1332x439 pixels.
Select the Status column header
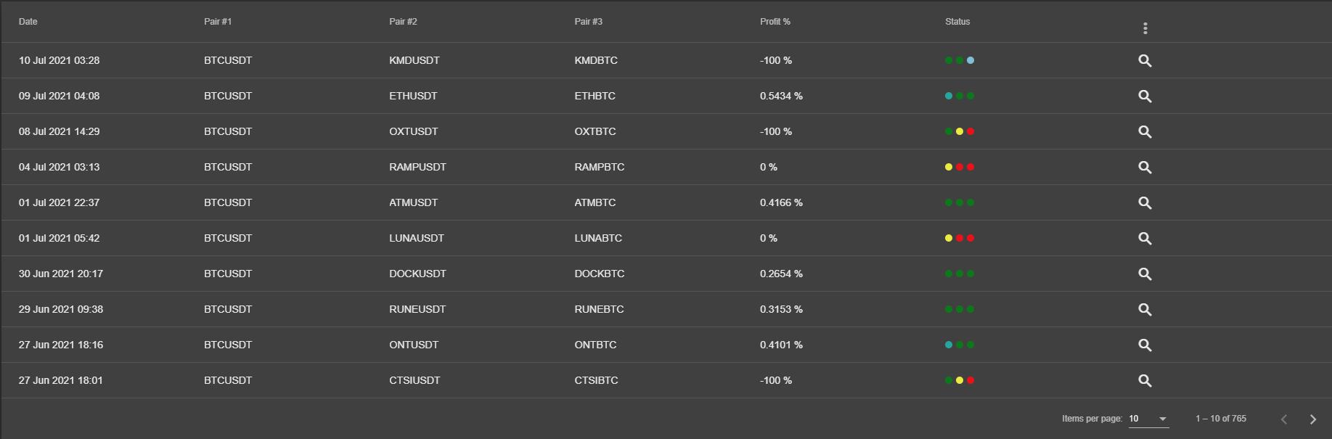tap(957, 22)
